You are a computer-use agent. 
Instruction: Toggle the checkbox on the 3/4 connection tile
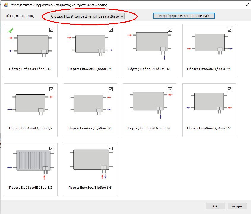coord(111,89)
